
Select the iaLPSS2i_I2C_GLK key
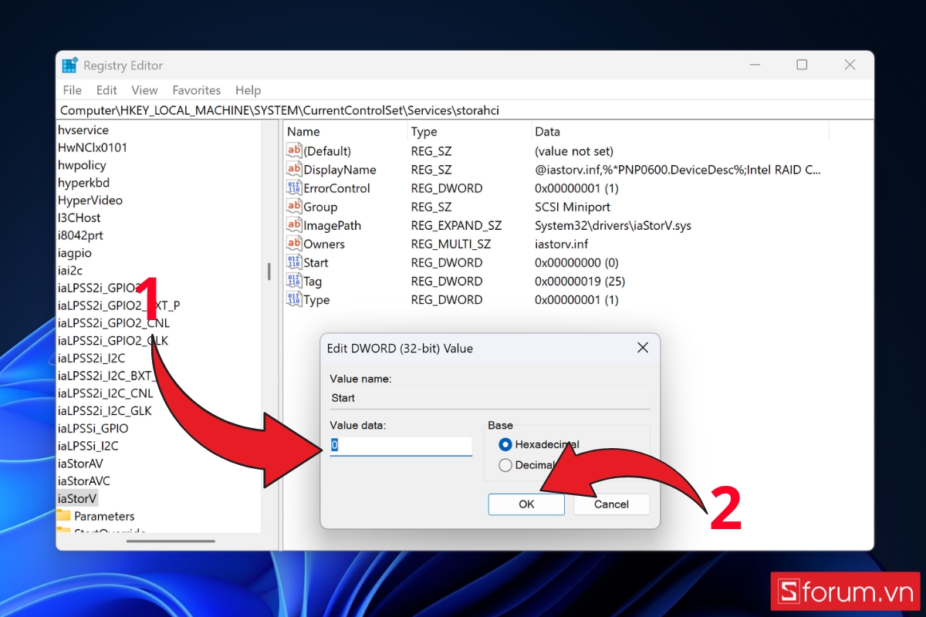(105, 411)
